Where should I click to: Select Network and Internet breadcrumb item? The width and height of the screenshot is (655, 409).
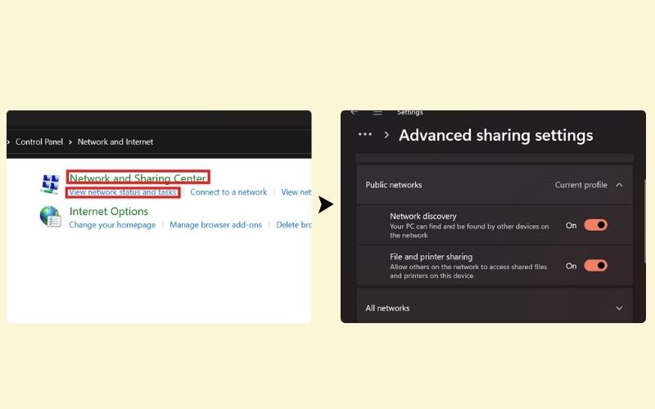[x=115, y=142]
